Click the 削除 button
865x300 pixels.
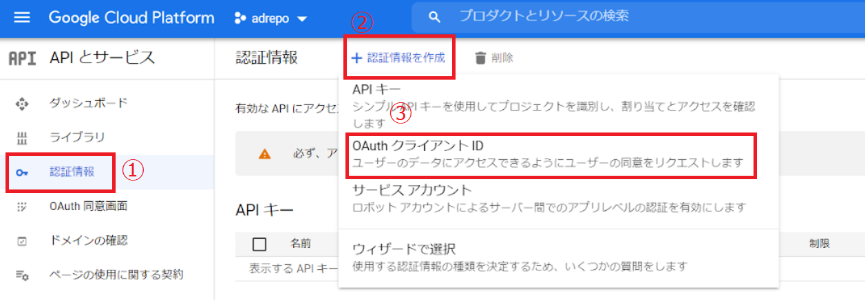494,58
